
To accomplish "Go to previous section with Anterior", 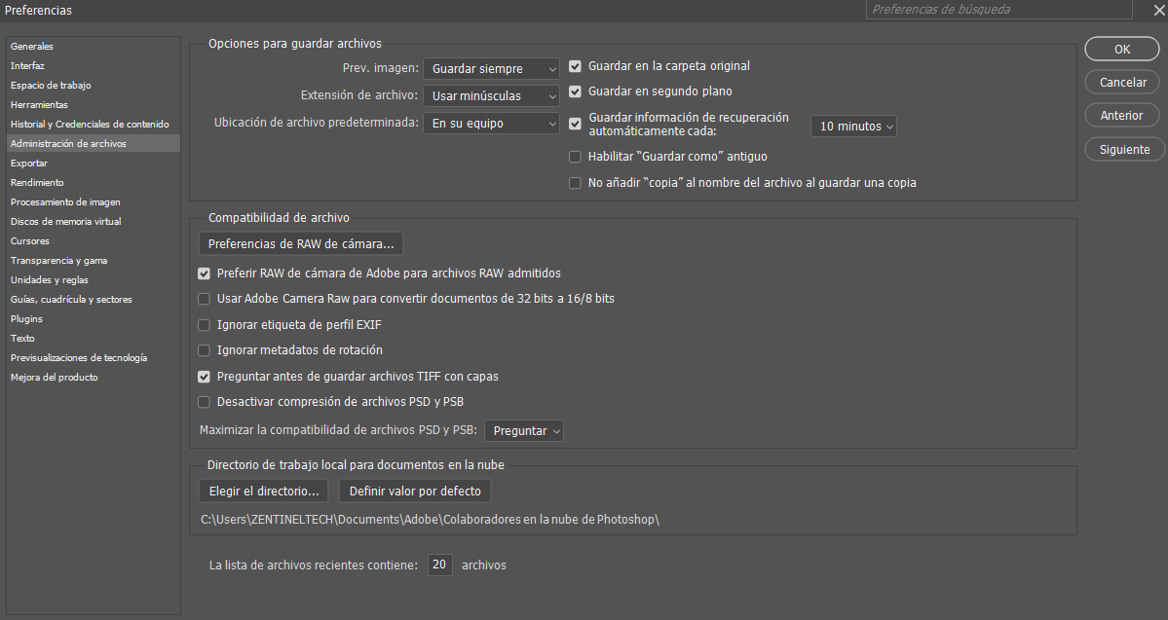I will pyautogui.click(x=1121, y=116).
